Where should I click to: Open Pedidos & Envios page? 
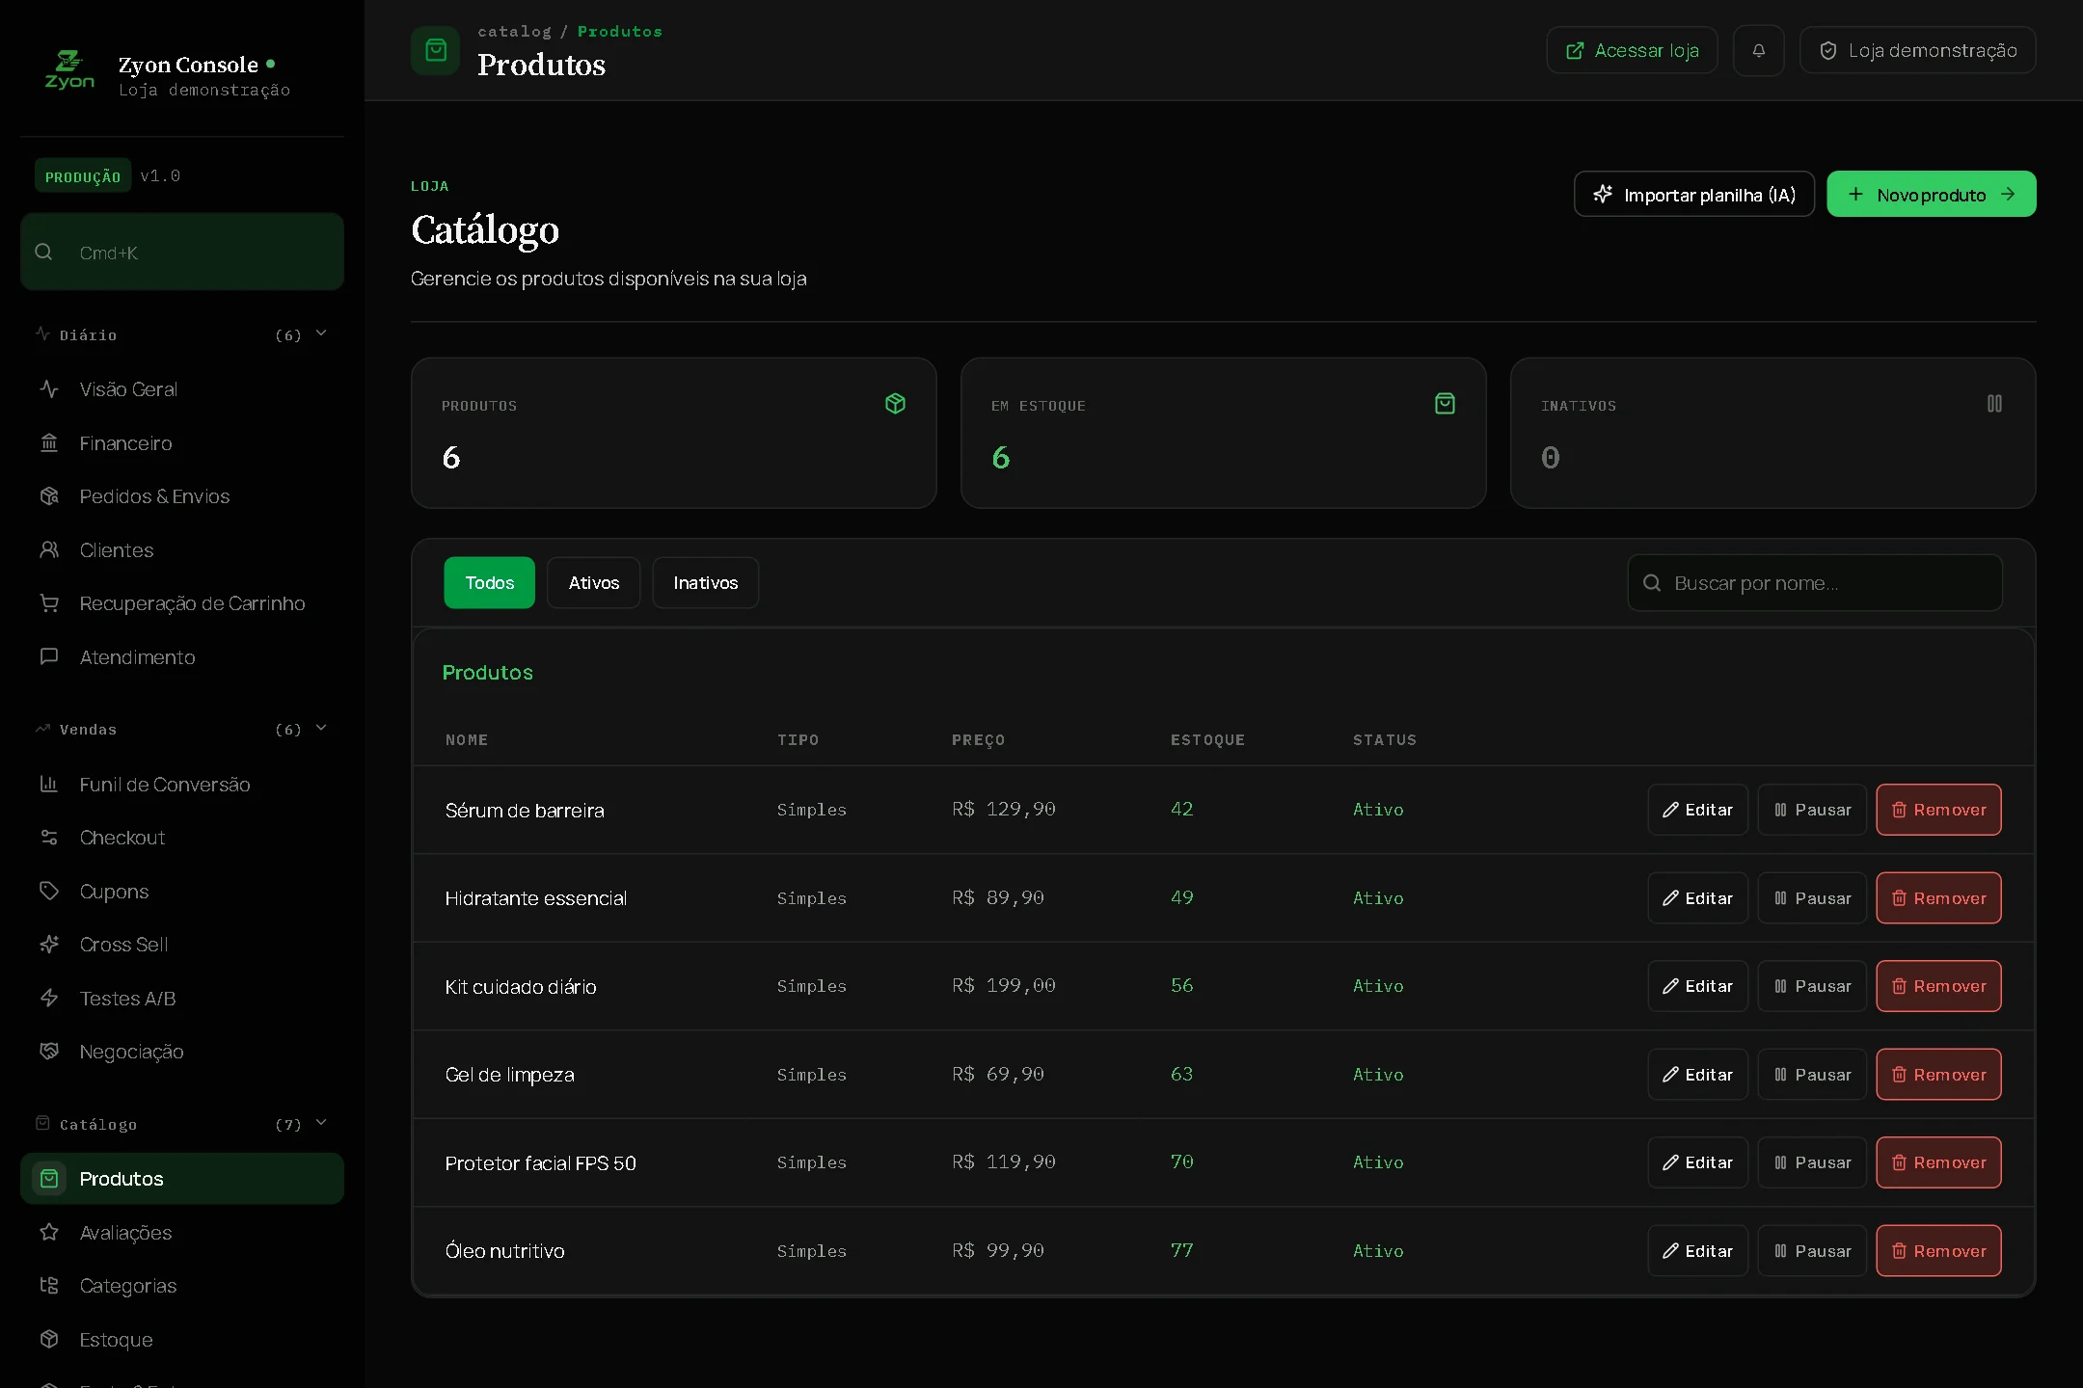point(182,496)
